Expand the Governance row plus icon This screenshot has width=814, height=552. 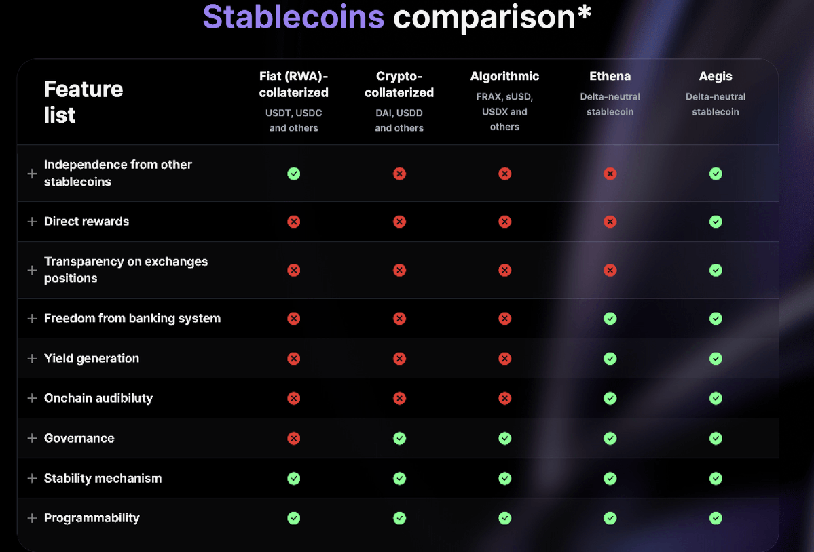click(x=32, y=439)
